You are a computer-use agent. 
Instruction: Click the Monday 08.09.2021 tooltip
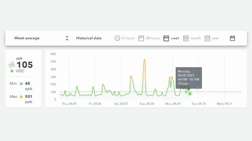(x=189, y=78)
